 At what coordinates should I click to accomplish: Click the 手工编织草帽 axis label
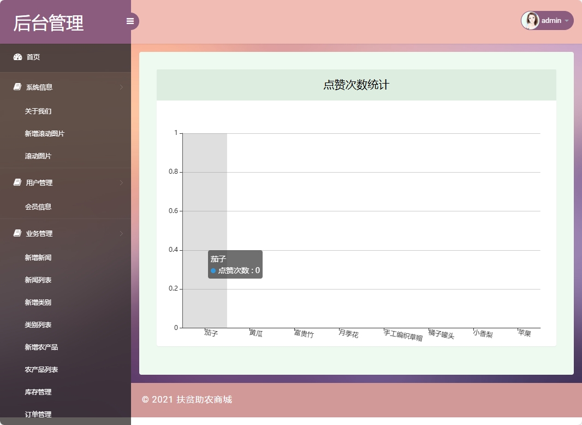coord(403,335)
